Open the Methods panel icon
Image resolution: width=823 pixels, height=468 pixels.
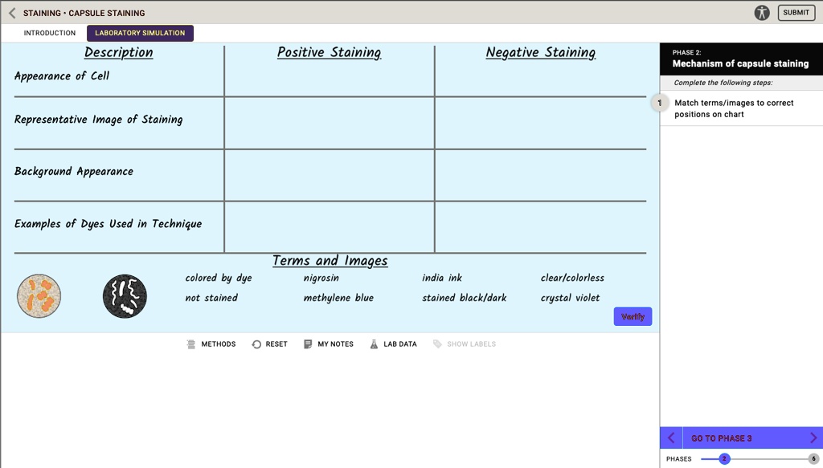coord(190,344)
